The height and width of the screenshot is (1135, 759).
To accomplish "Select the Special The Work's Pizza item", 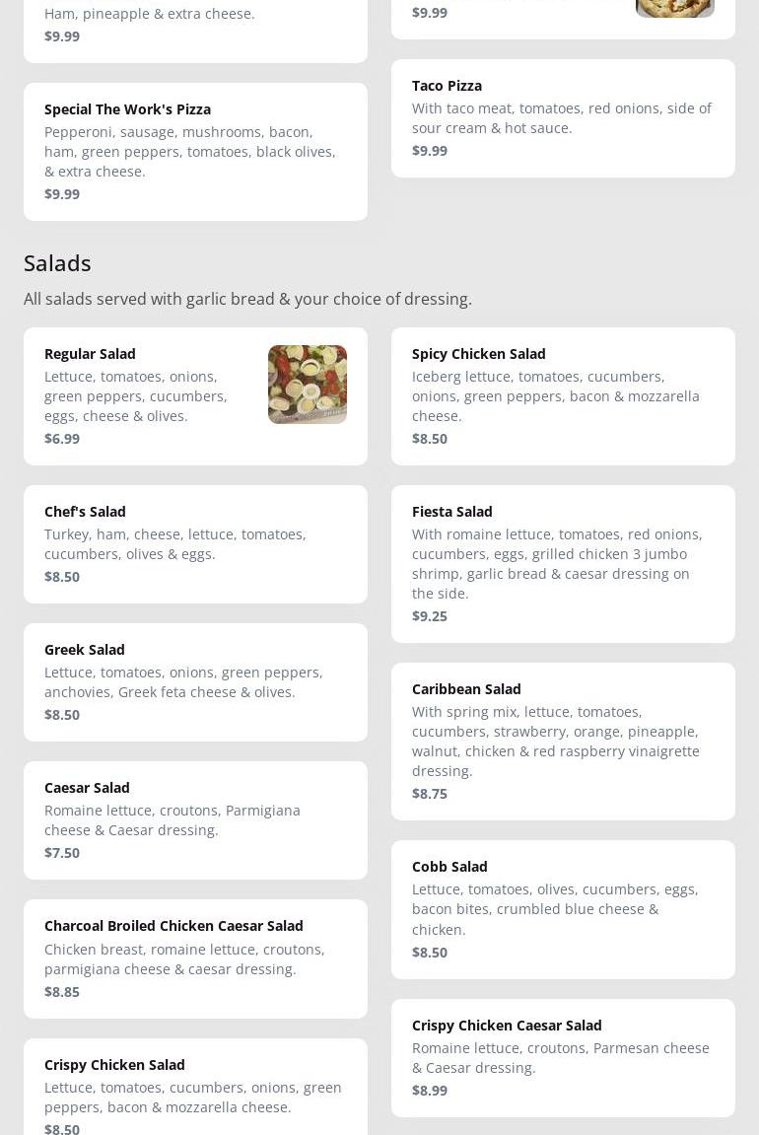I will [x=195, y=151].
